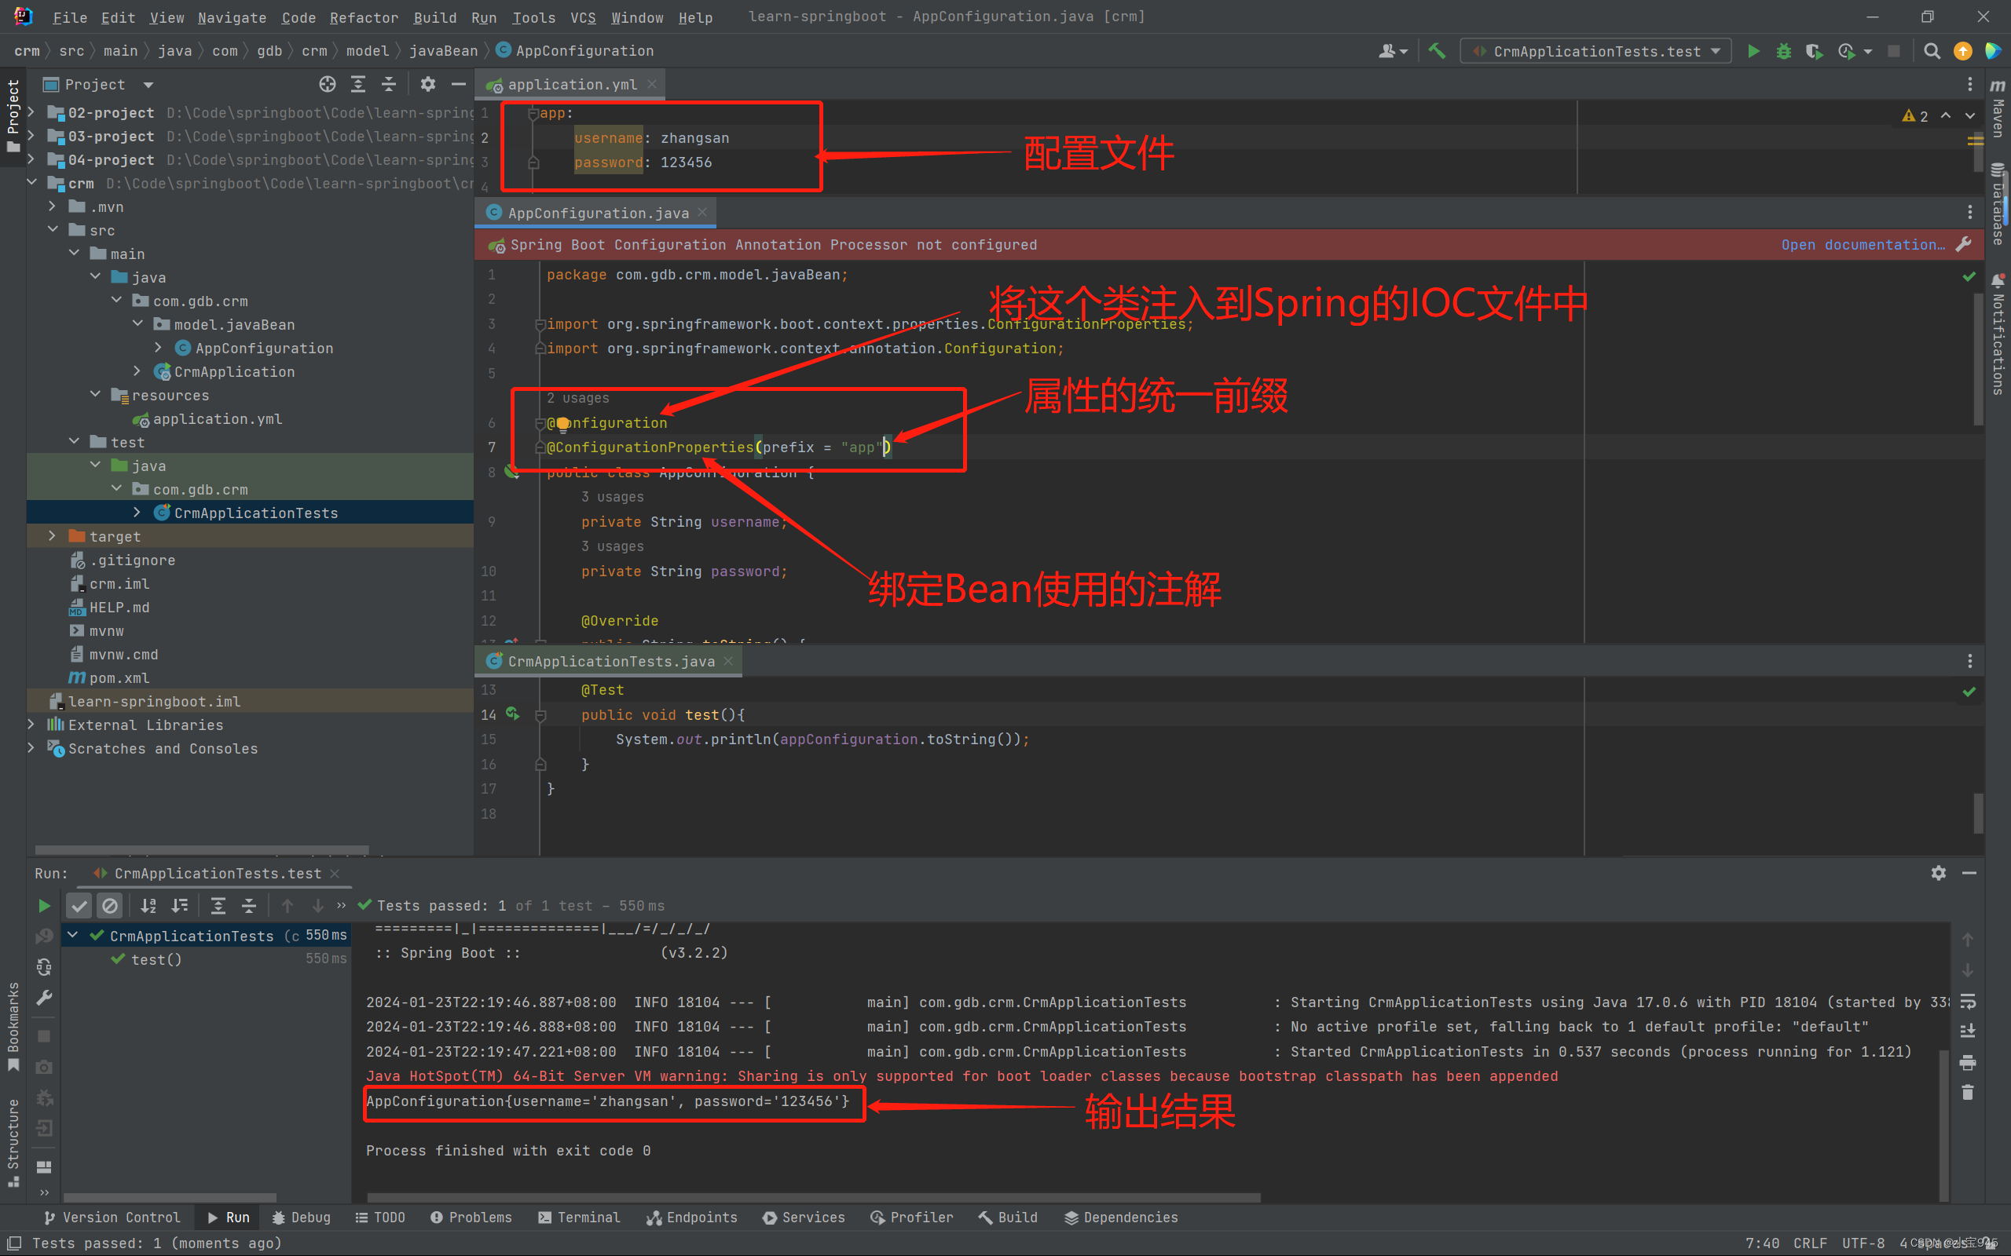Image resolution: width=2011 pixels, height=1256 pixels.
Task: Expand 02-project module node
Action: (31, 112)
